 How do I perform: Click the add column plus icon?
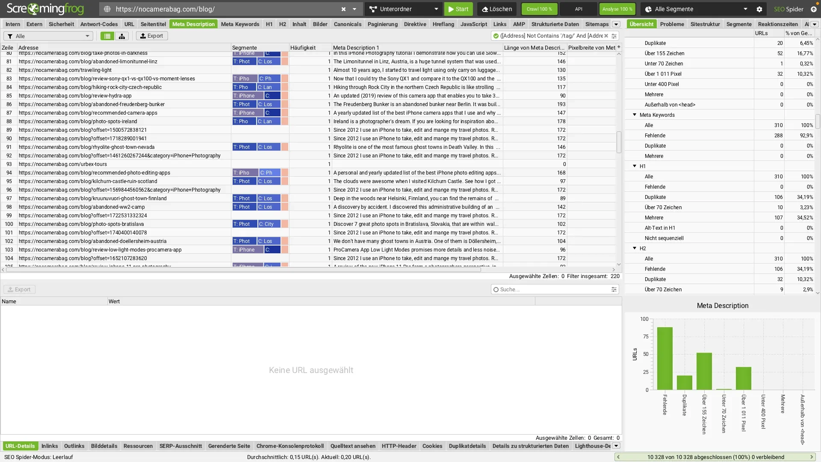619,47
